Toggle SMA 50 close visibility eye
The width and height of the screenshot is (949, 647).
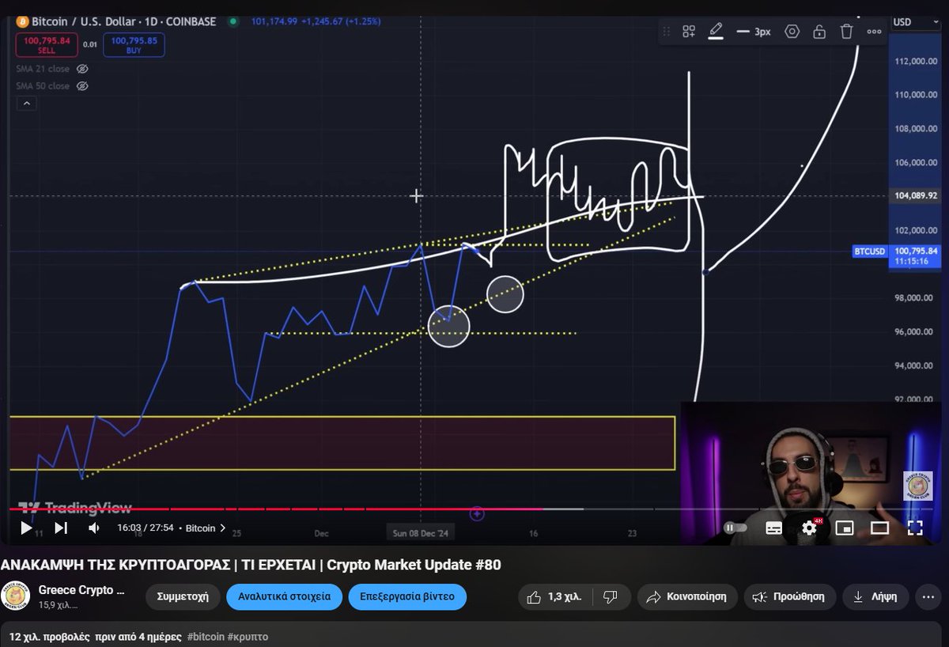tap(82, 85)
